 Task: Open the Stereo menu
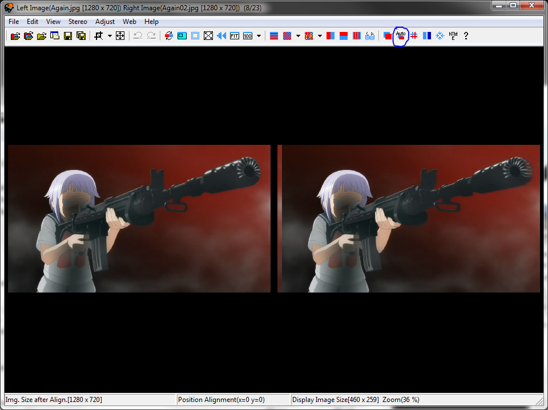click(78, 22)
